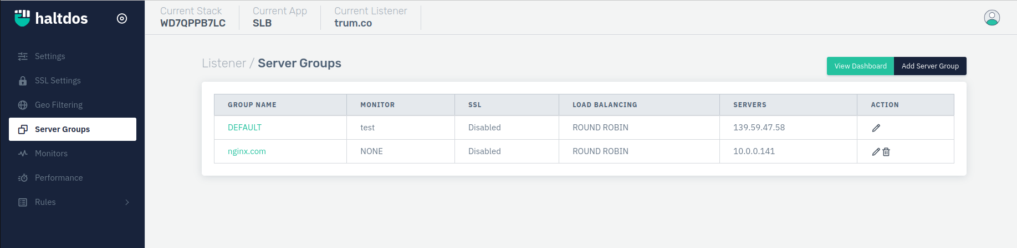Open the user profile avatar icon
The height and width of the screenshot is (248, 1017).
point(992,18)
